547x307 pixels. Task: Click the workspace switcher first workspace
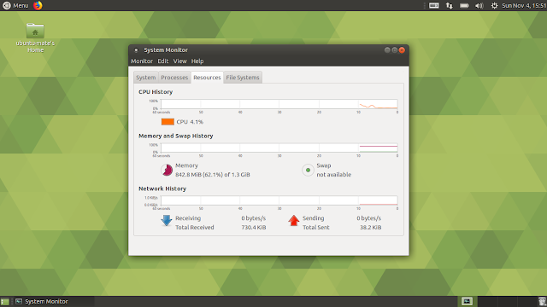pos(467,301)
